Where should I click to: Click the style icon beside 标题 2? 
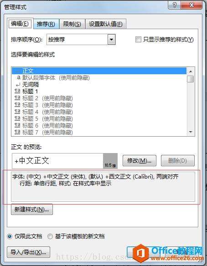(x=17, y=98)
